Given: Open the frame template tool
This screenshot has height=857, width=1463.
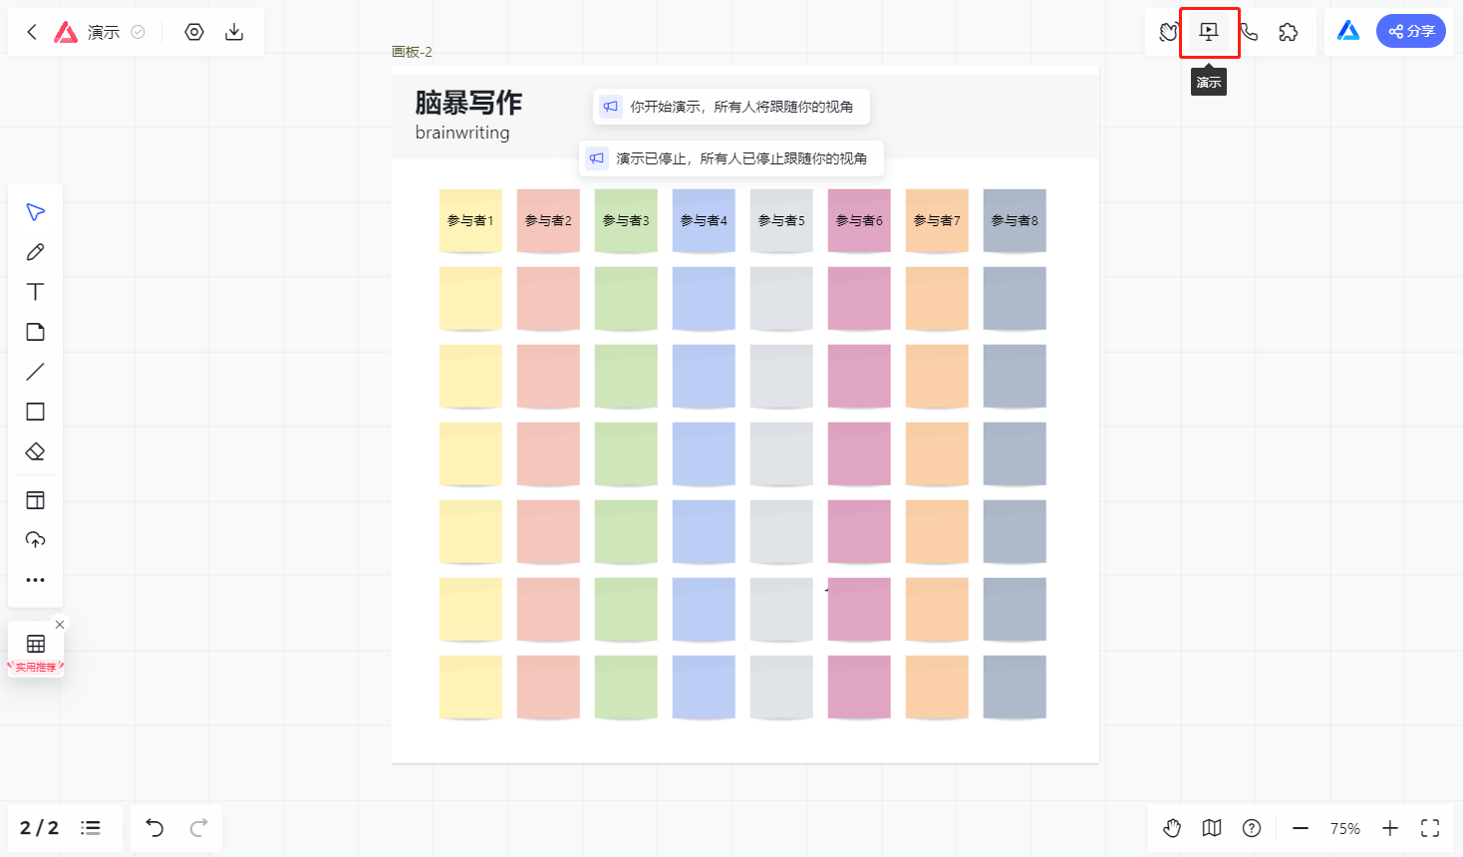Looking at the screenshot, I should [36, 500].
